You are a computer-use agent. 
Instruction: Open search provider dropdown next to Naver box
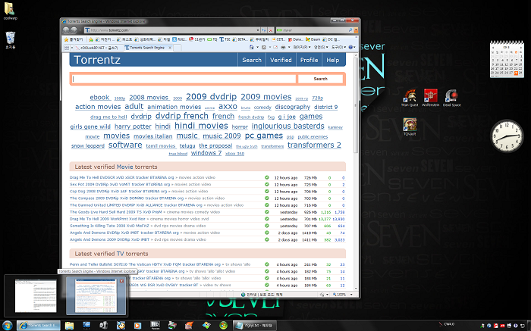pyautogui.click(x=356, y=30)
